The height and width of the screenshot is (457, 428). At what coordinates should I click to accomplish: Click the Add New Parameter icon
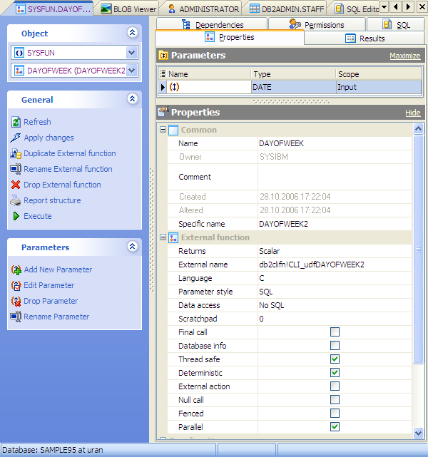(x=16, y=269)
